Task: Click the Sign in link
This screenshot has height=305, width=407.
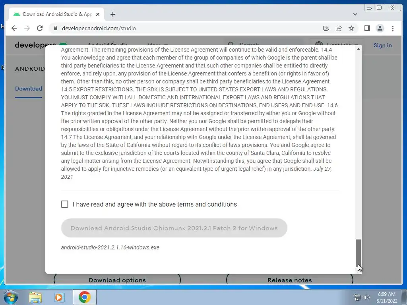Action: 383,45
